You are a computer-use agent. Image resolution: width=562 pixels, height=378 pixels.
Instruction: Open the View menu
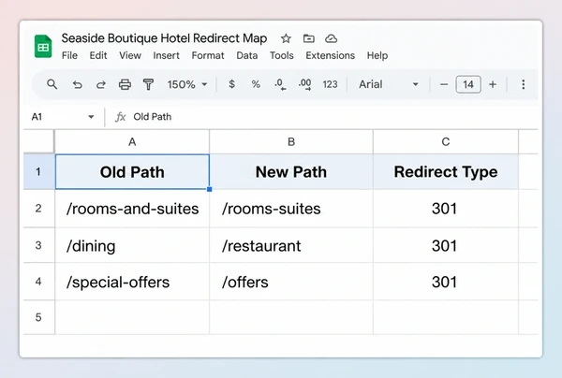point(130,55)
